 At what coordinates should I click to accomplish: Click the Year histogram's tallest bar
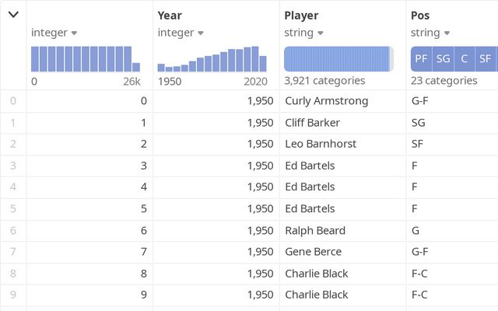point(254,59)
